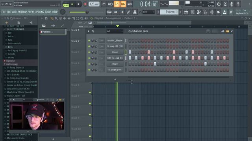
Task: Open the snares folder in browser
Action: click(11, 58)
